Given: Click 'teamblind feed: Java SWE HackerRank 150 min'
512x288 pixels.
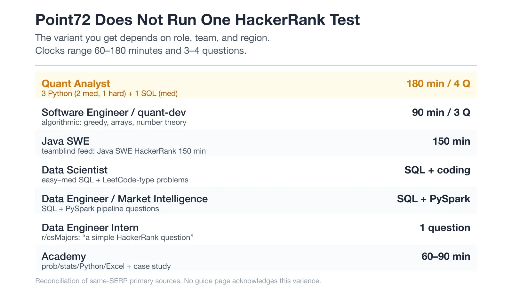Looking at the screenshot, I should pos(124,151).
